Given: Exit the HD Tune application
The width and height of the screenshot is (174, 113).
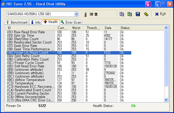Looking at the screenshot, I should click(x=160, y=14).
